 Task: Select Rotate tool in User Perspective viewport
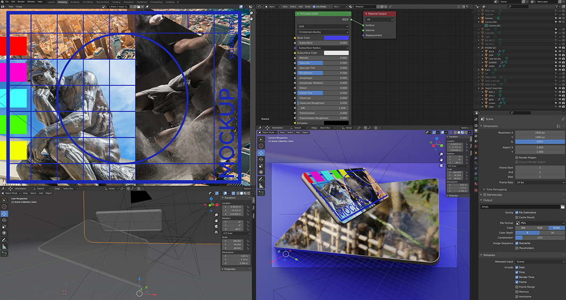click(x=4, y=220)
